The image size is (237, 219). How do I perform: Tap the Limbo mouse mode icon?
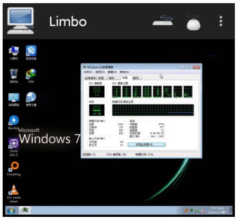(x=193, y=22)
